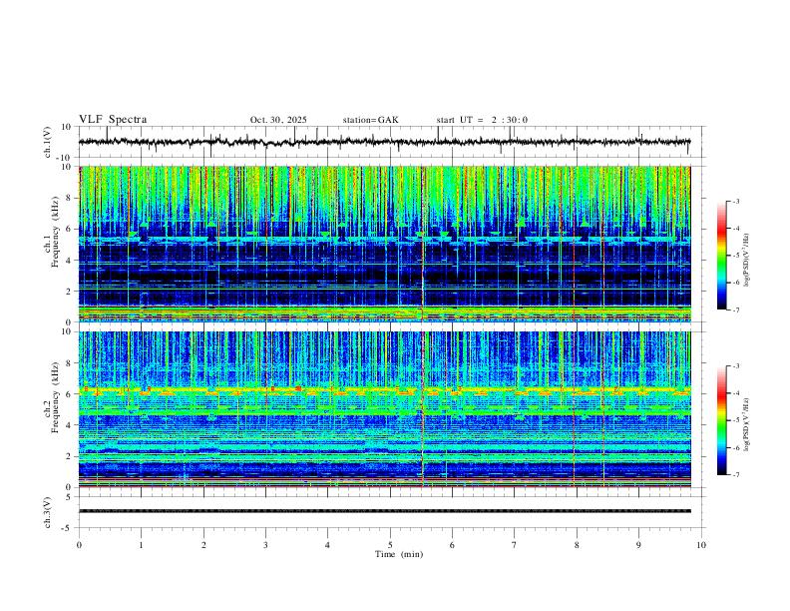The height and width of the screenshot is (611, 790).
Task: Click time axis tick label "3"
Action: point(265,545)
